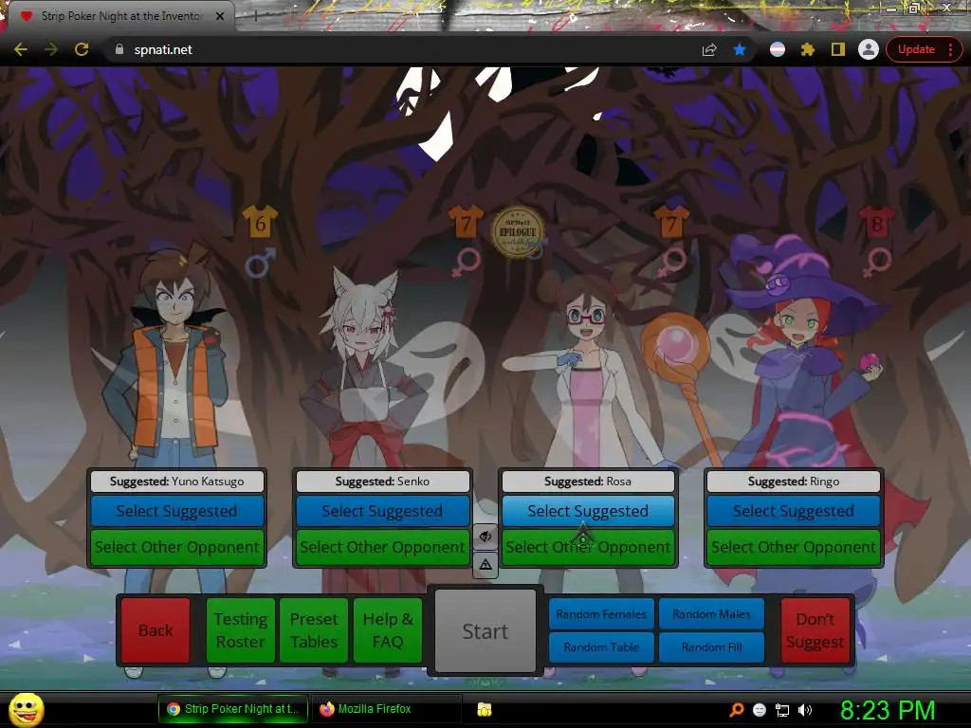This screenshot has height=728, width=971.
Task: Select suggested opponent Ringo
Action: coord(794,511)
